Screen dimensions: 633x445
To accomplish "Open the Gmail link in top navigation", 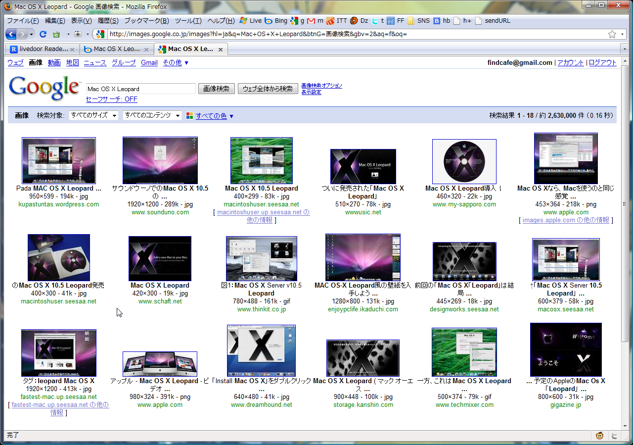I will pos(149,63).
